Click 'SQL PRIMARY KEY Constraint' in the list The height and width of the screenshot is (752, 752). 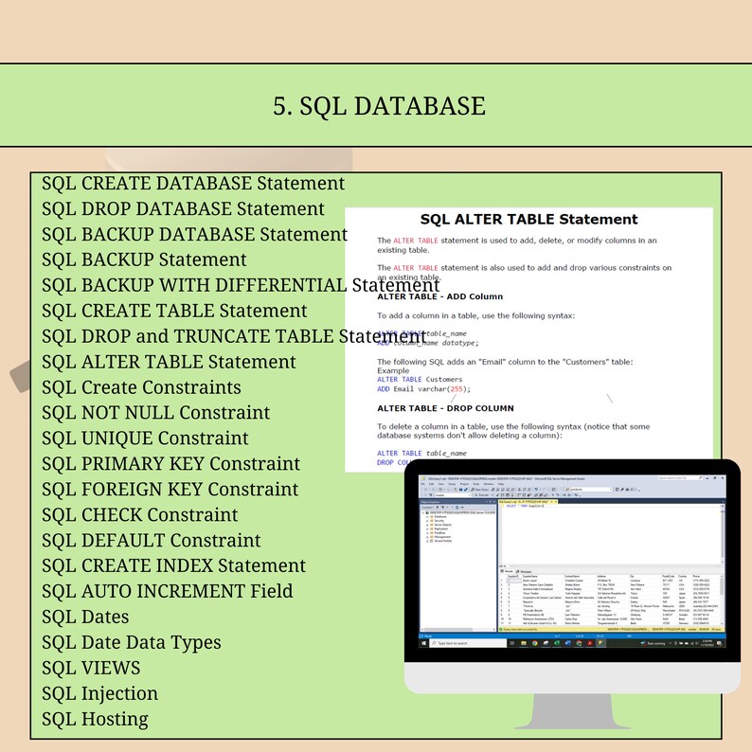tap(170, 463)
